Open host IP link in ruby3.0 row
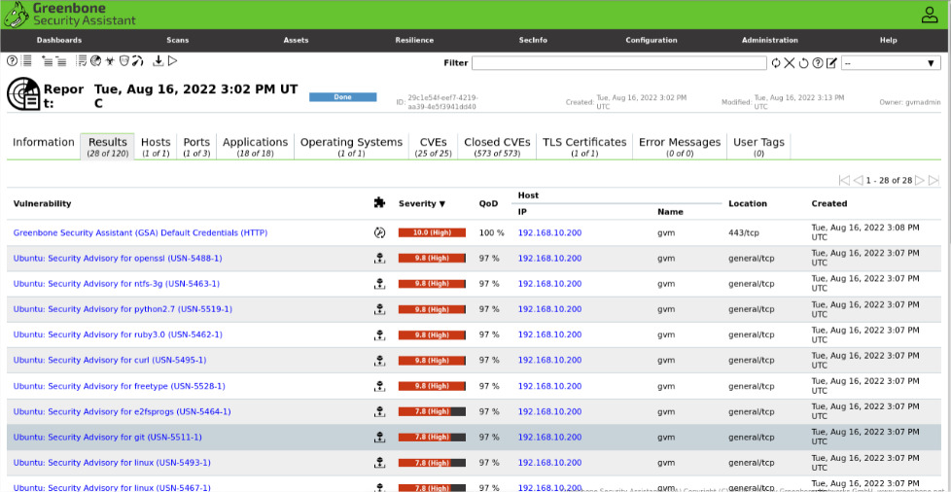Image resolution: width=951 pixels, height=492 pixels. [549, 334]
